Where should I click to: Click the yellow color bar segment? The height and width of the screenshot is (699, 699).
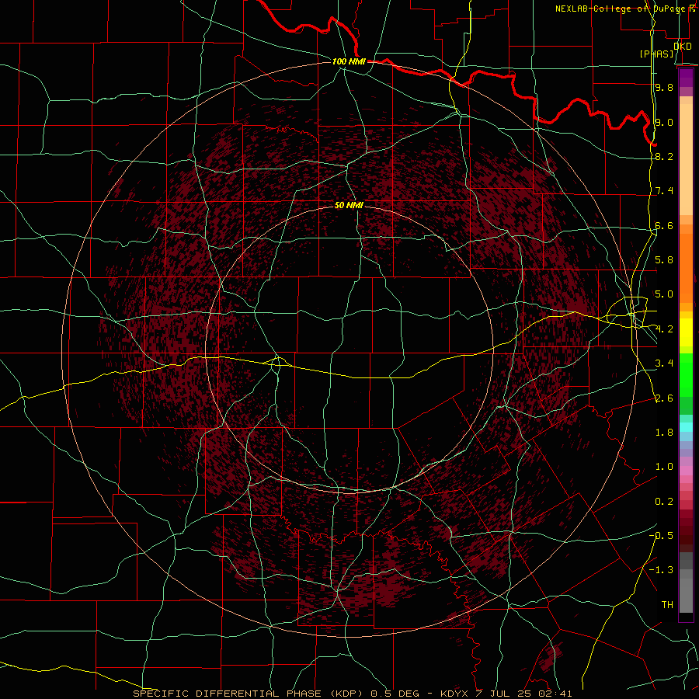(x=686, y=332)
